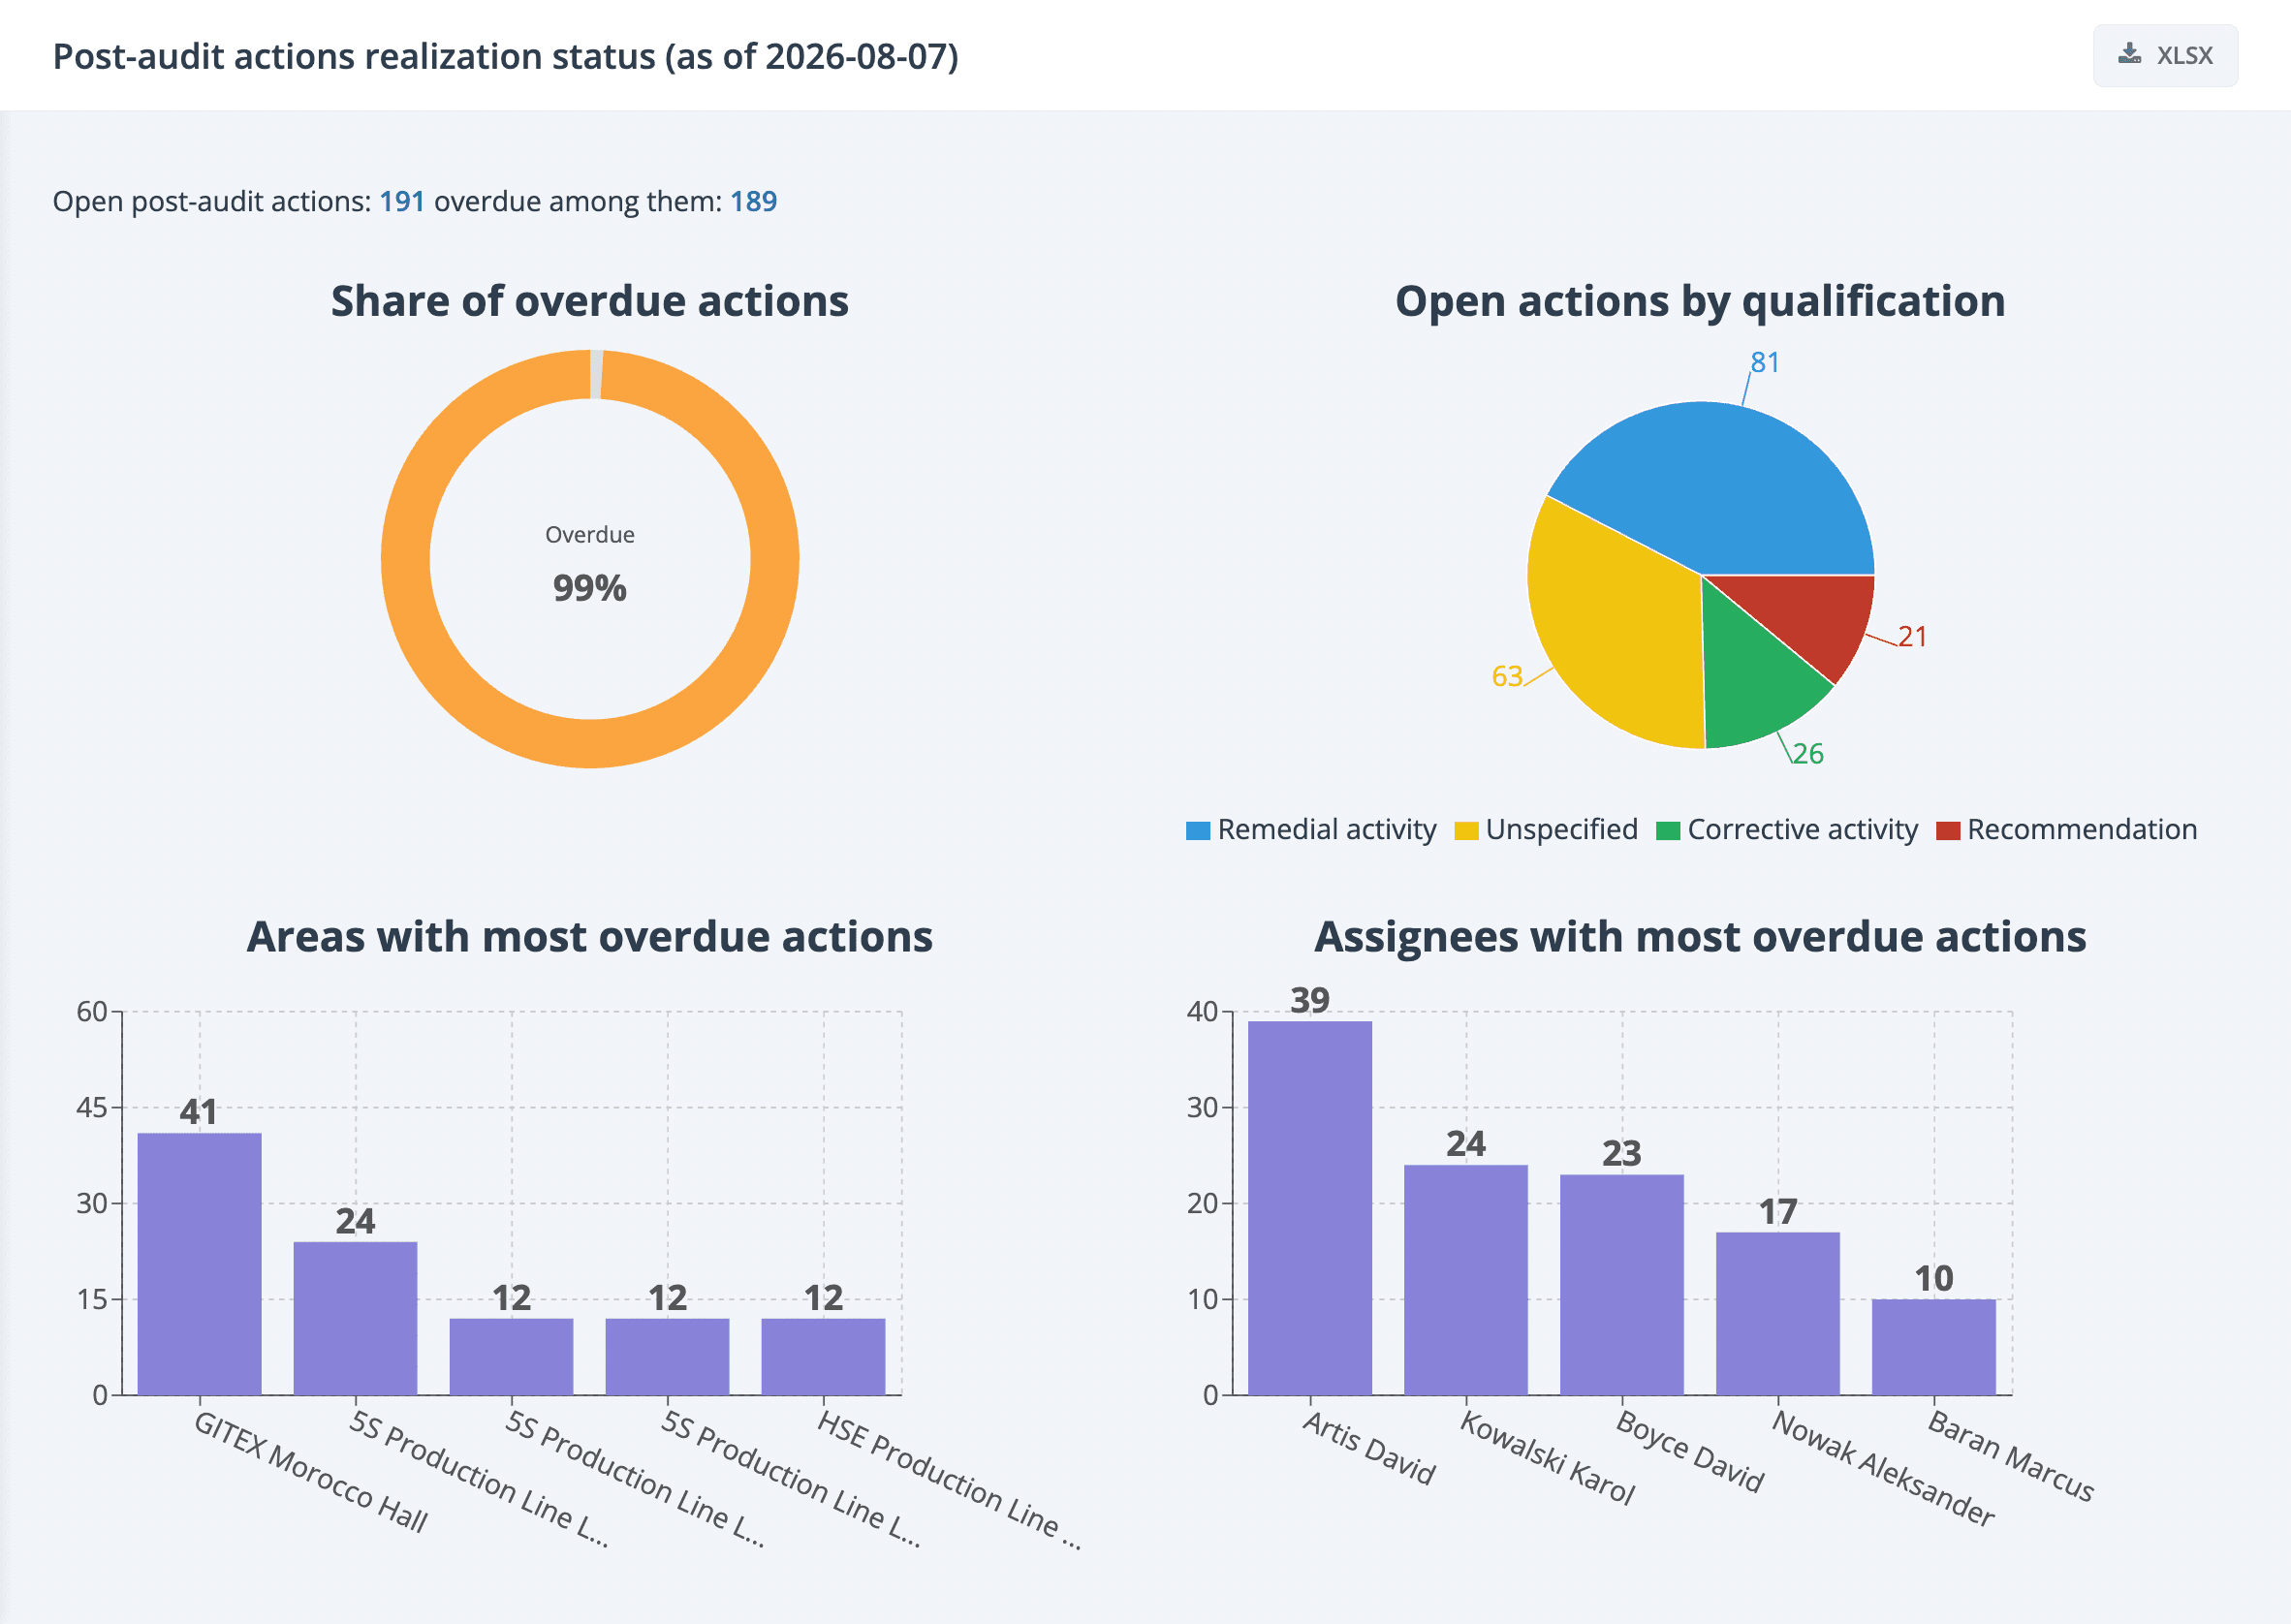Image resolution: width=2291 pixels, height=1624 pixels.
Task: Click the red Recommendation legend swatch
Action: pos(1948,831)
